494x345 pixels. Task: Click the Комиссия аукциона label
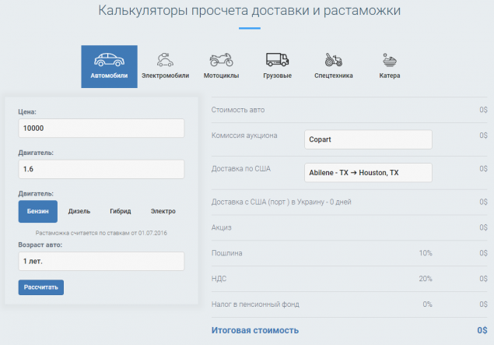[244, 136]
